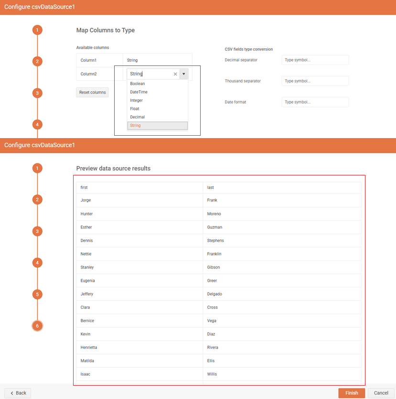Select the 'Diaz' cell
396x399 pixels.
tap(282, 334)
